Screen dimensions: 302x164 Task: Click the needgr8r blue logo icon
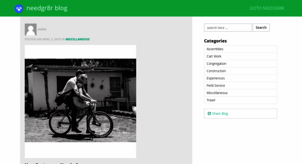tap(19, 9)
